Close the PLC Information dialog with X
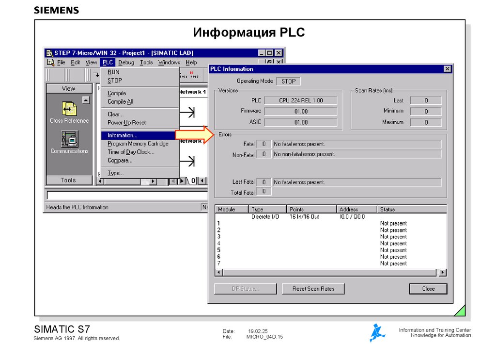 pyautogui.click(x=447, y=69)
